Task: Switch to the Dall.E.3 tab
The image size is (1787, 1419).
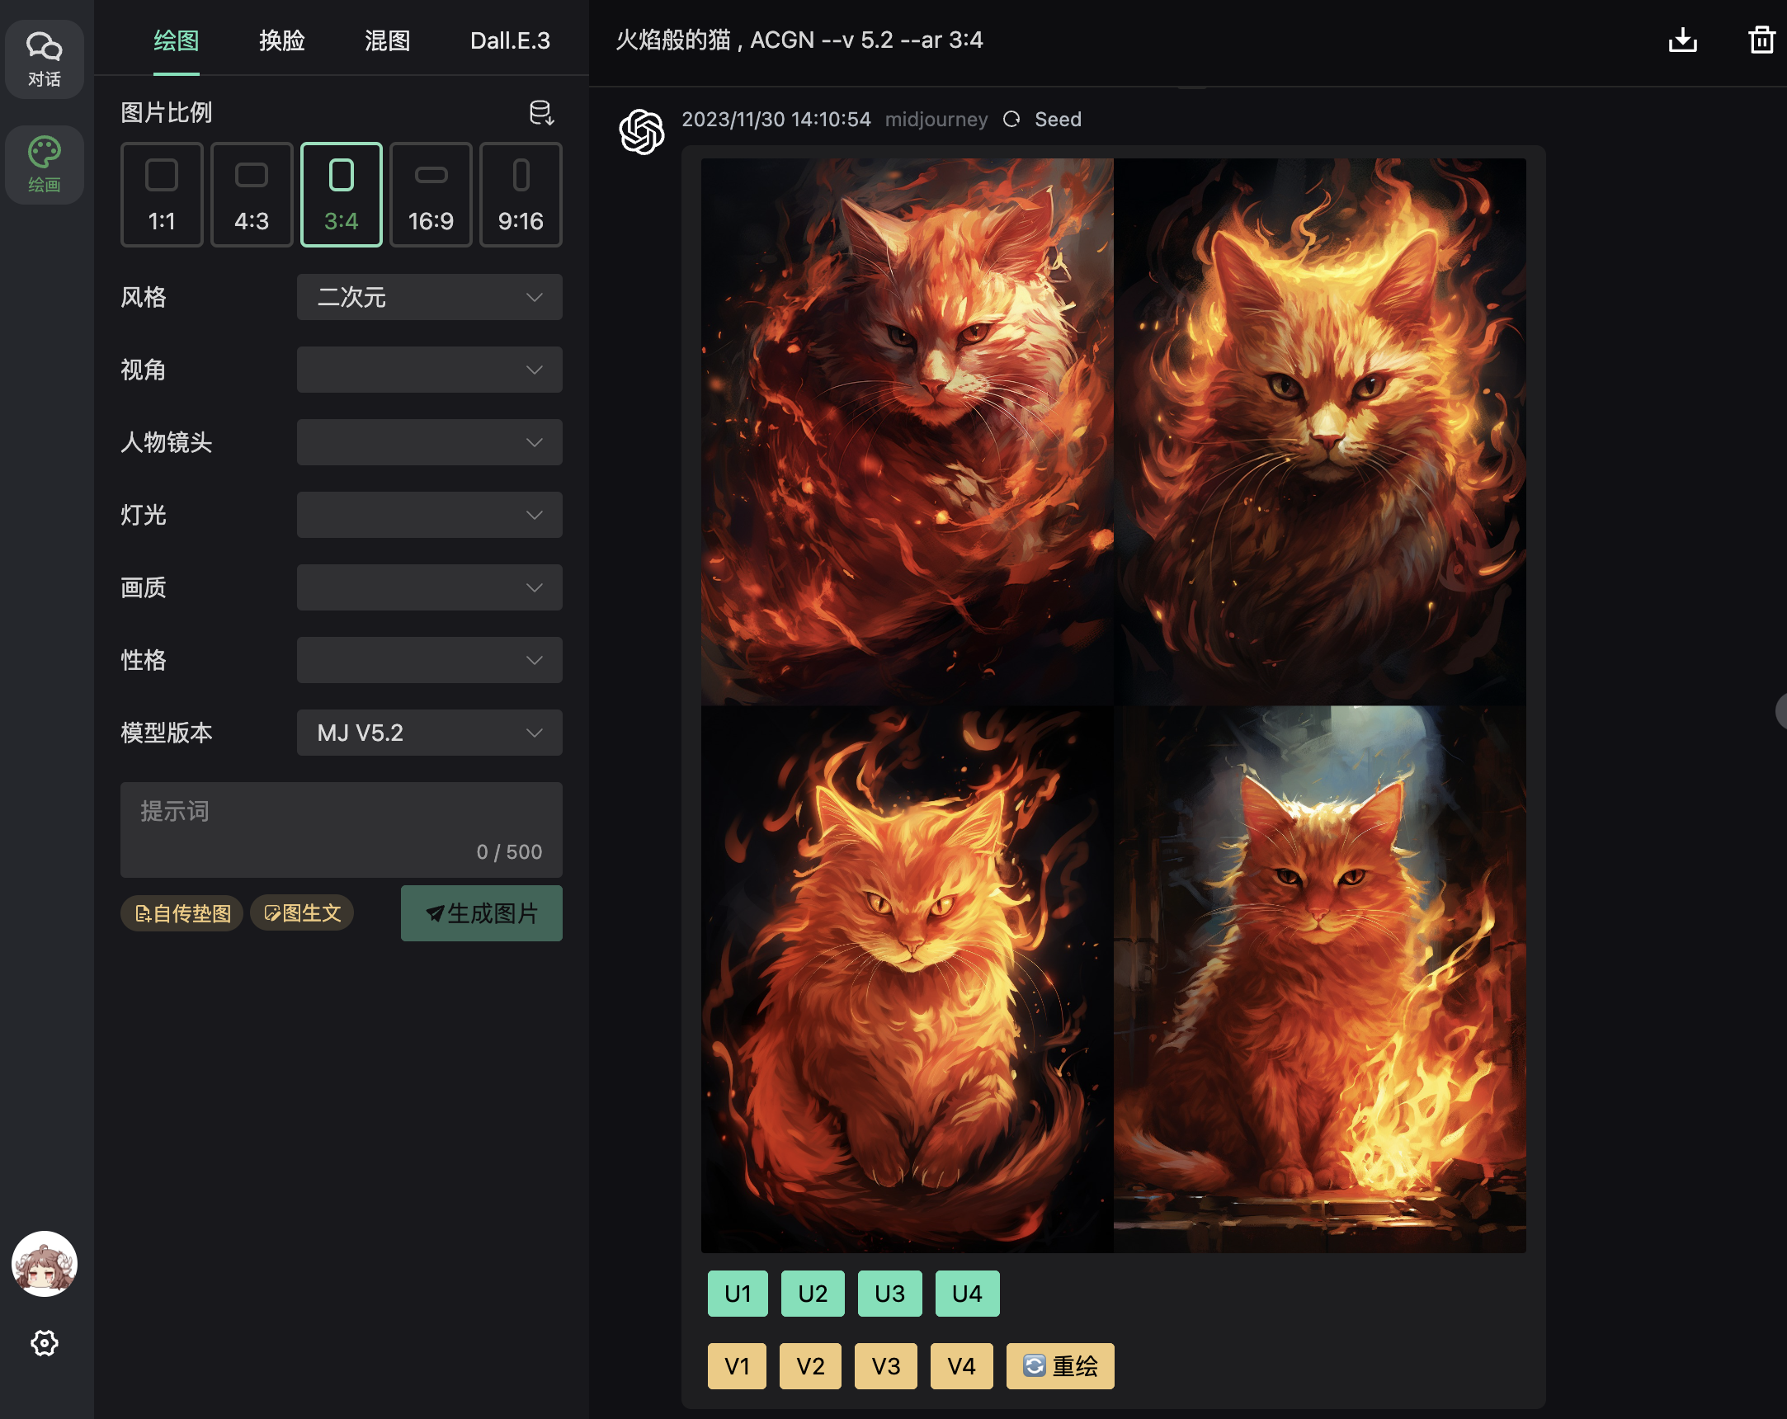Action: click(x=510, y=40)
